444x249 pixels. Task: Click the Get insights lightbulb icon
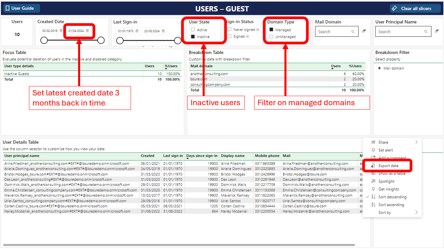tap(373, 189)
